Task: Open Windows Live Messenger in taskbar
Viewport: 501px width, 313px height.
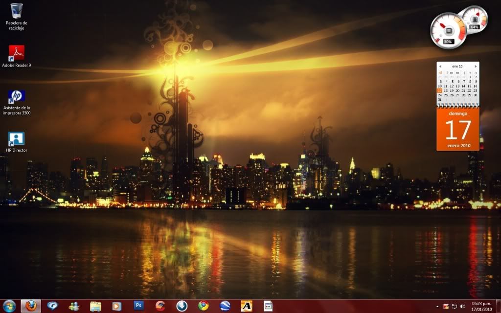Action: (x=74, y=306)
